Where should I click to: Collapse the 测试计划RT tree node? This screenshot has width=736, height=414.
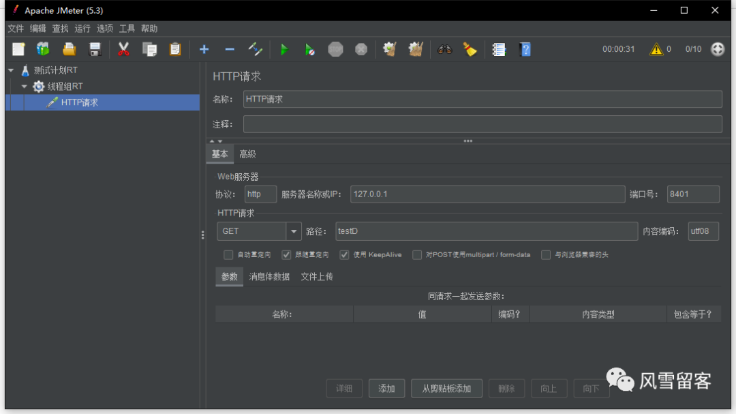11,70
